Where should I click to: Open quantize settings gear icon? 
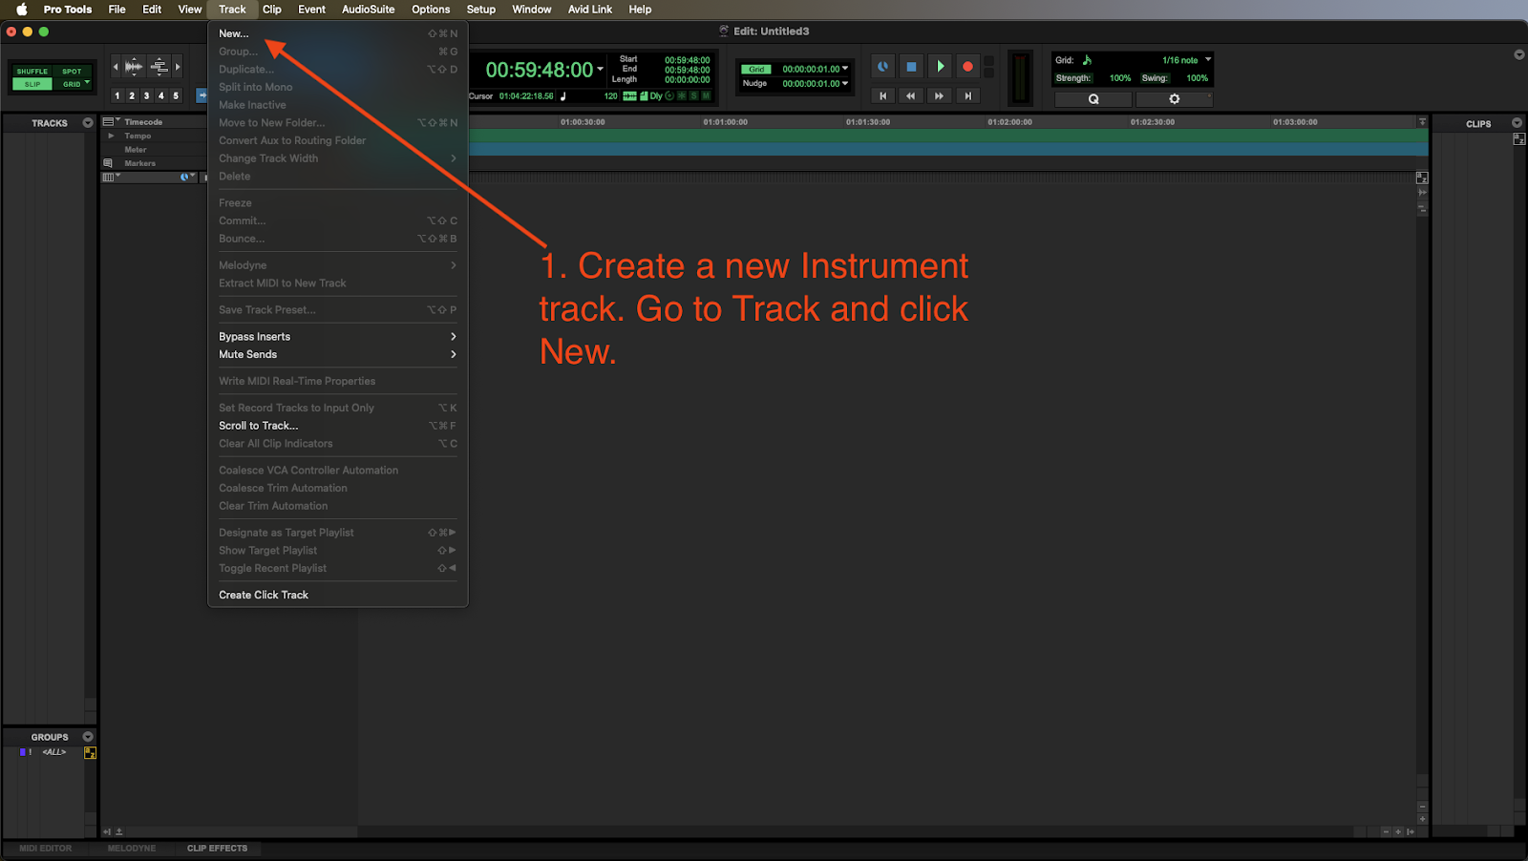[1175, 99]
